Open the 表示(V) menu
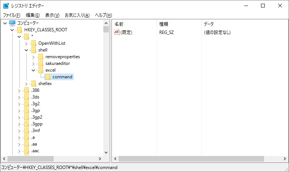Image resolution: width=289 pixels, height=172 pixels. [x=52, y=15]
